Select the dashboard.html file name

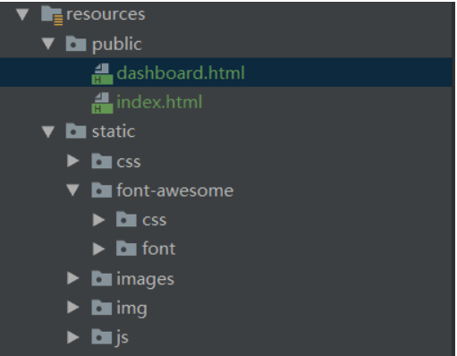181,72
